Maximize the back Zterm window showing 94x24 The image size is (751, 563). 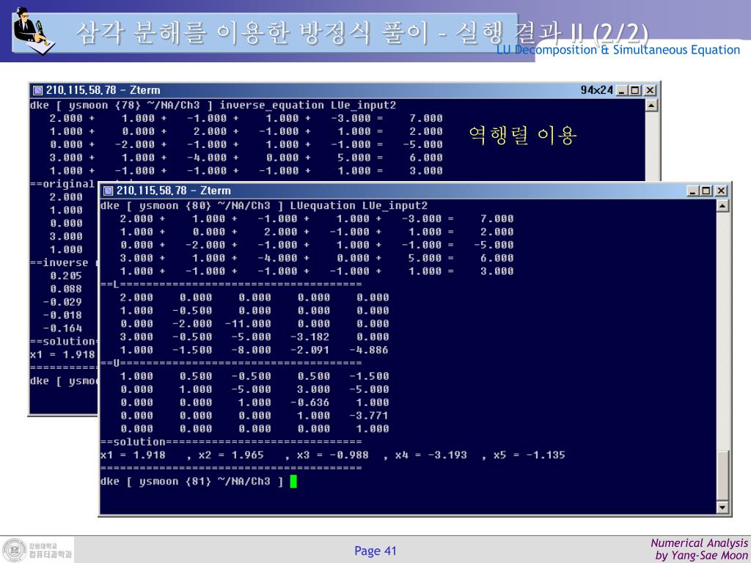click(635, 90)
